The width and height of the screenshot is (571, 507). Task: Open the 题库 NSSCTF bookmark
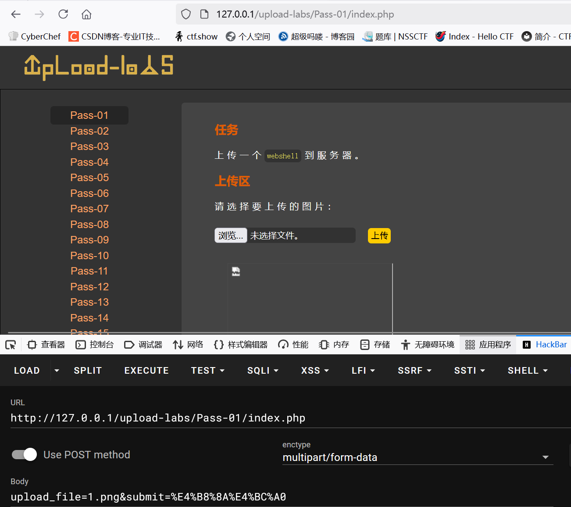click(x=395, y=36)
